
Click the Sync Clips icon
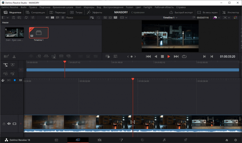(26, 18)
